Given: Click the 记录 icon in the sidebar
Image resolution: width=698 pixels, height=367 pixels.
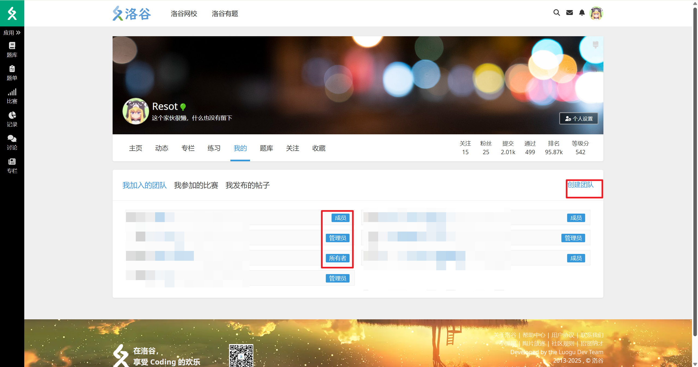Looking at the screenshot, I should tap(12, 119).
